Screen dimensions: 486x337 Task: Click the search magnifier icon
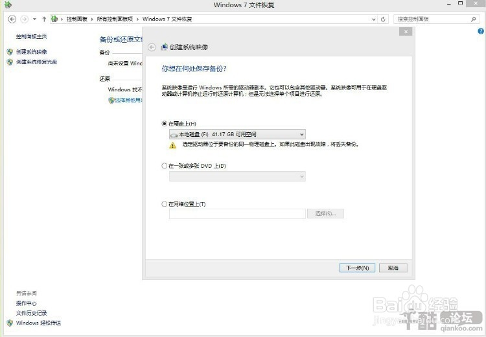pos(473,19)
